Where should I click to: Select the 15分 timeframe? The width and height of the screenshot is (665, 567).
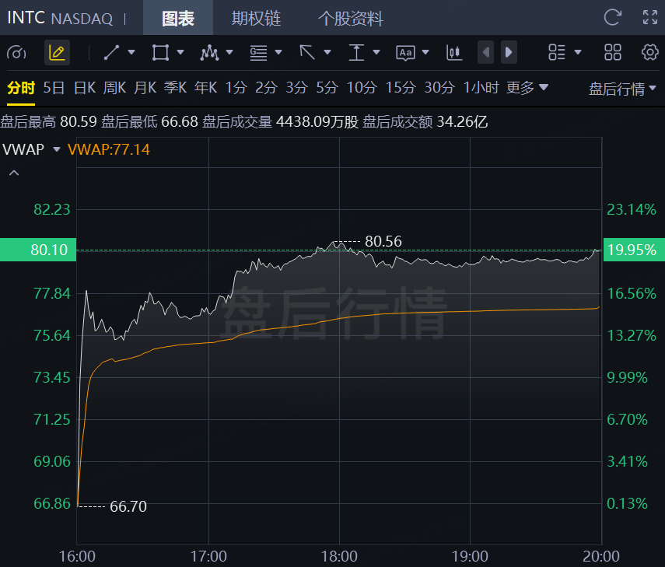tap(401, 88)
